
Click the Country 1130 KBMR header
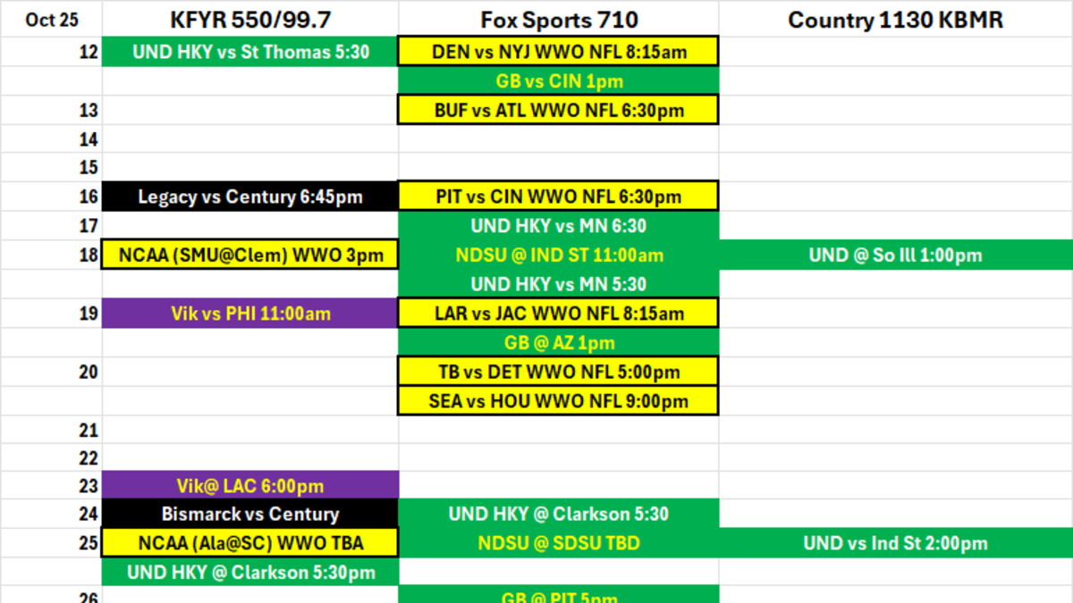(895, 20)
